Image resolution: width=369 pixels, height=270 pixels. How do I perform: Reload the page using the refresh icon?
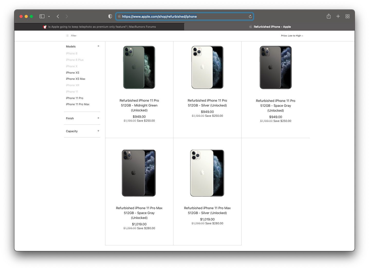pyautogui.click(x=250, y=16)
